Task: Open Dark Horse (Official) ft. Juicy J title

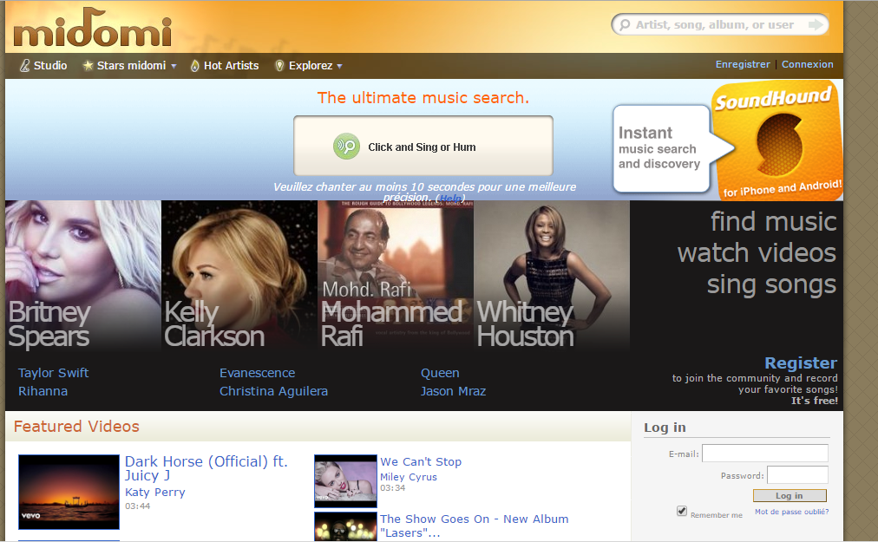Action: pyautogui.click(x=206, y=468)
